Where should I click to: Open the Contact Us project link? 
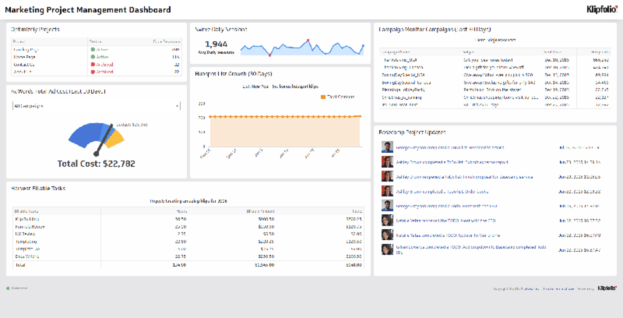[x=24, y=64]
